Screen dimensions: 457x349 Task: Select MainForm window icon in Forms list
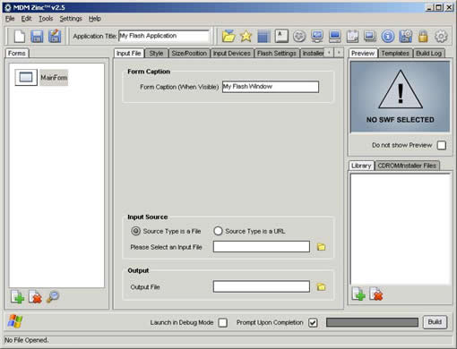click(x=26, y=77)
